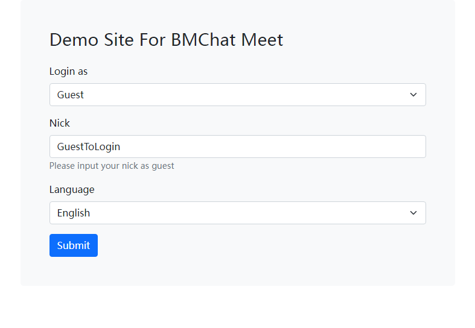
Task: Open the Language dropdown showing English
Action: pos(238,213)
